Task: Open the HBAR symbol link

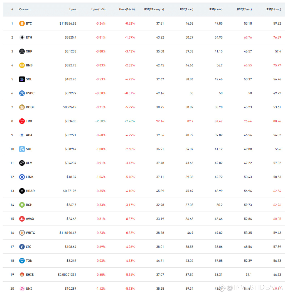Action: point(30,191)
